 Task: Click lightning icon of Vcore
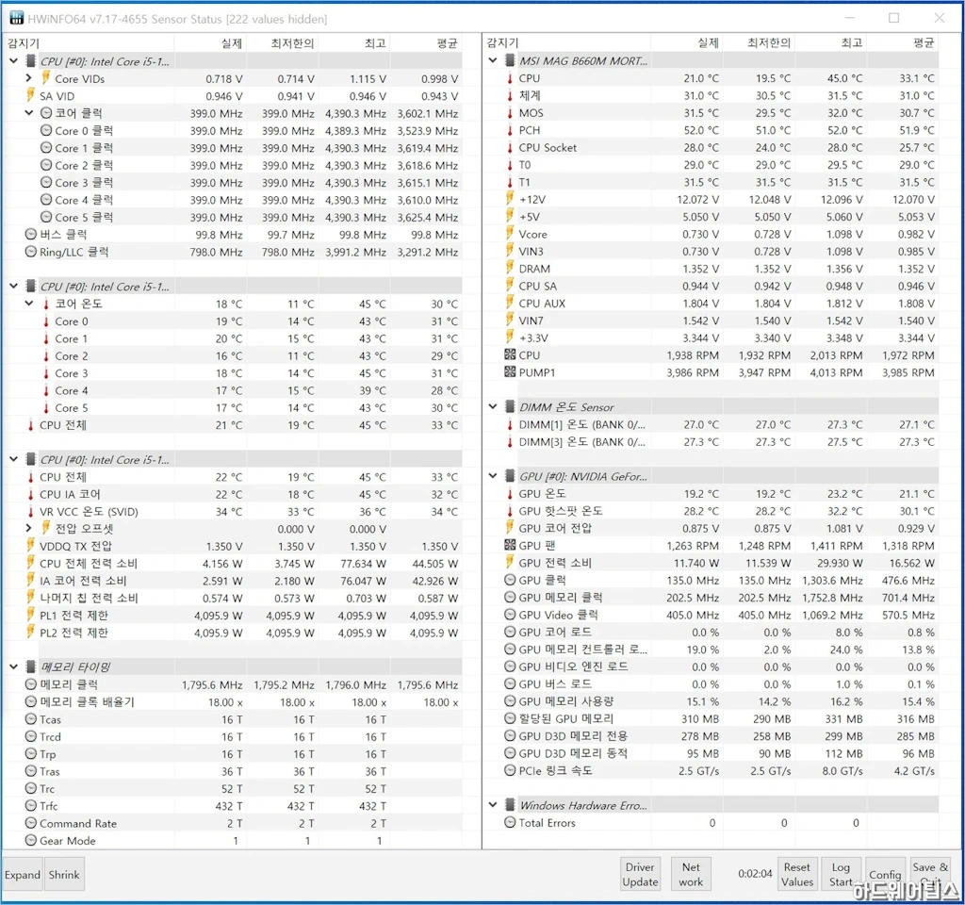pyautogui.click(x=510, y=234)
